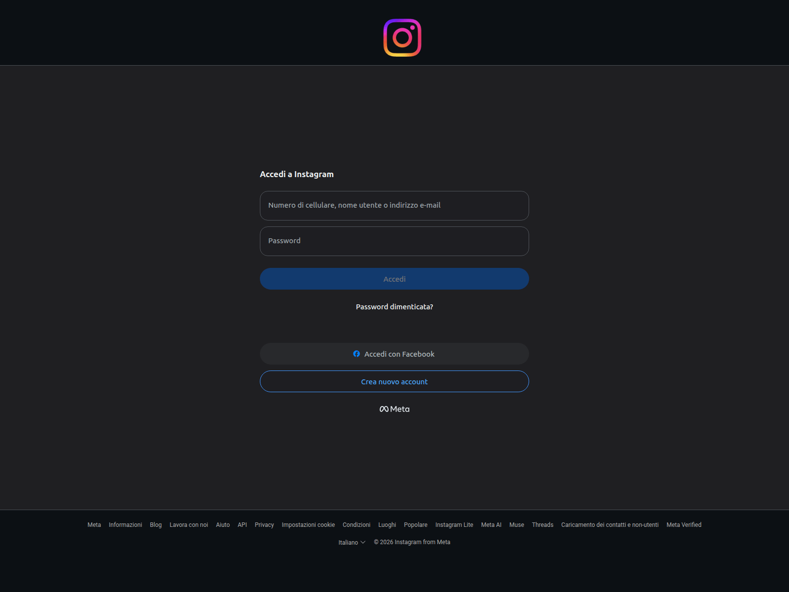
Task: Open Caricamento dei contatti e non-utenti link
Action: coord(610,525)
